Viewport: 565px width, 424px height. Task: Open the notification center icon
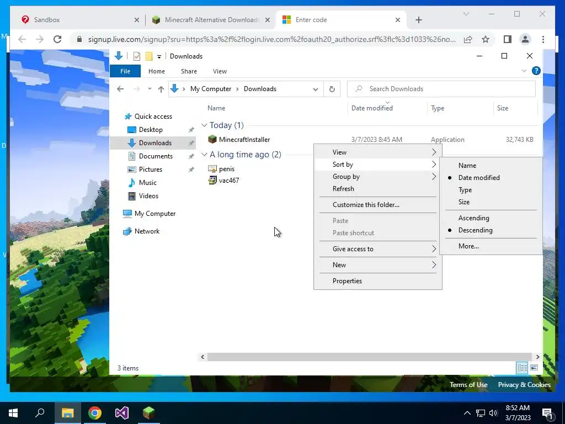548,413
